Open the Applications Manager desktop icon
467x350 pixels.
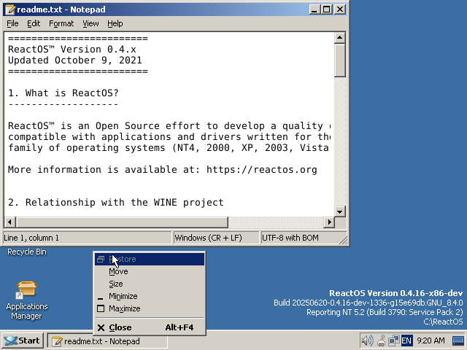pos(27,300)
